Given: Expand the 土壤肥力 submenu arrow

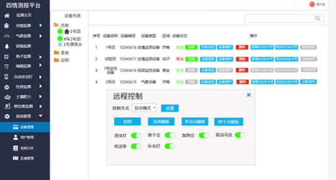Looking at the screenshot, I should pos(41,97).
